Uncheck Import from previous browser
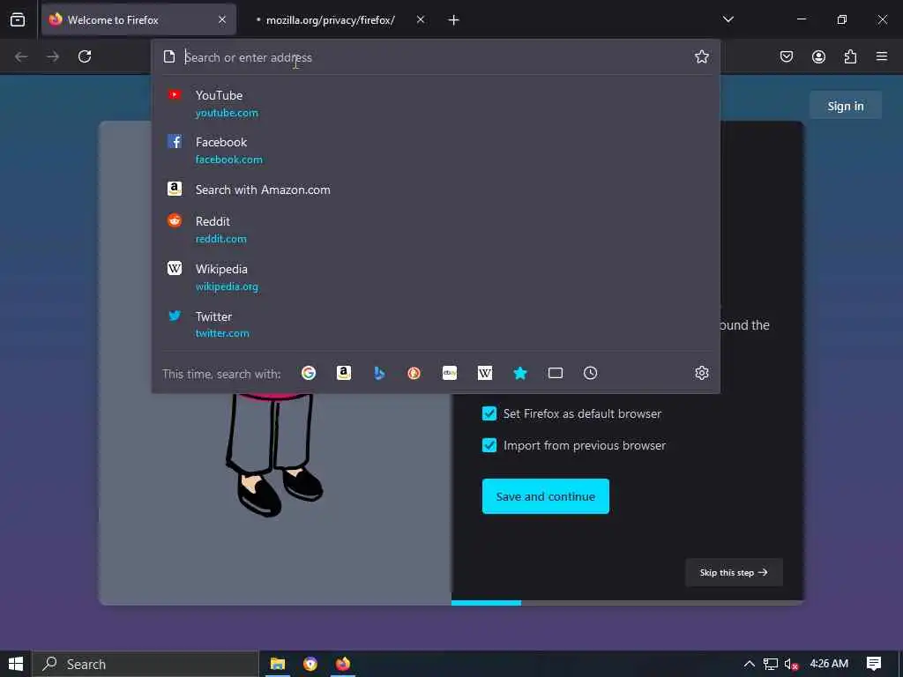The width and height of the screenshot is (903, 677). pos(489,445)
